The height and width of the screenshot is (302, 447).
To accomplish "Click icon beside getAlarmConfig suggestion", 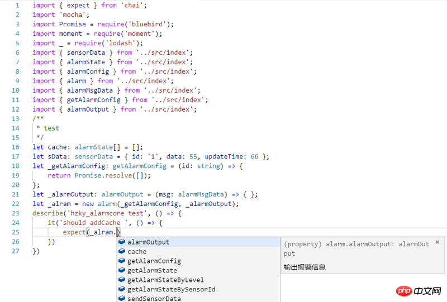I will coord(122,260).
